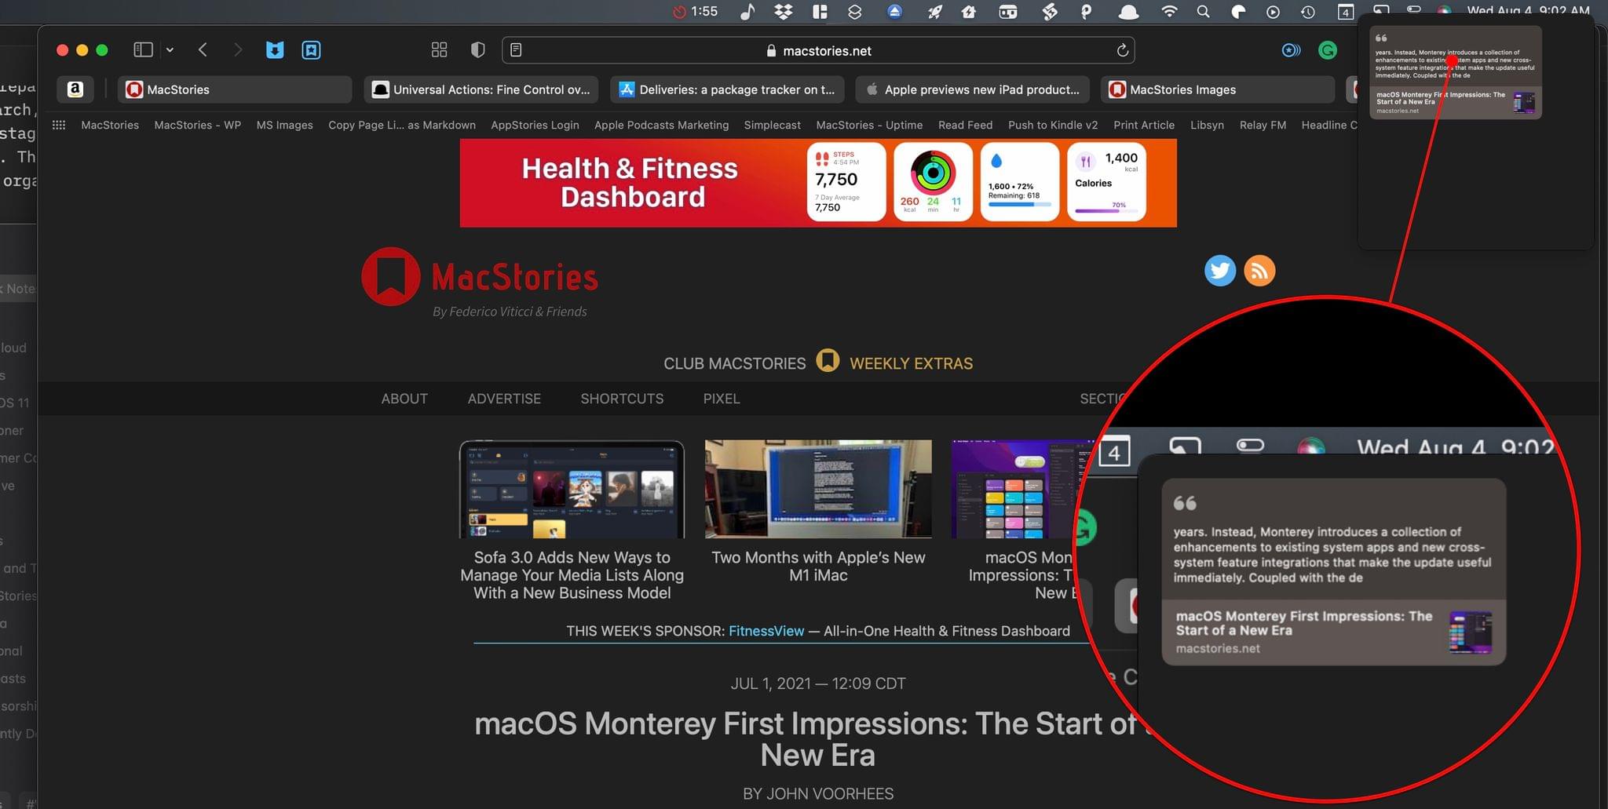Toggle the Safari sidebar
This screenshot has height=809, width=1608.
click(143, 50)
